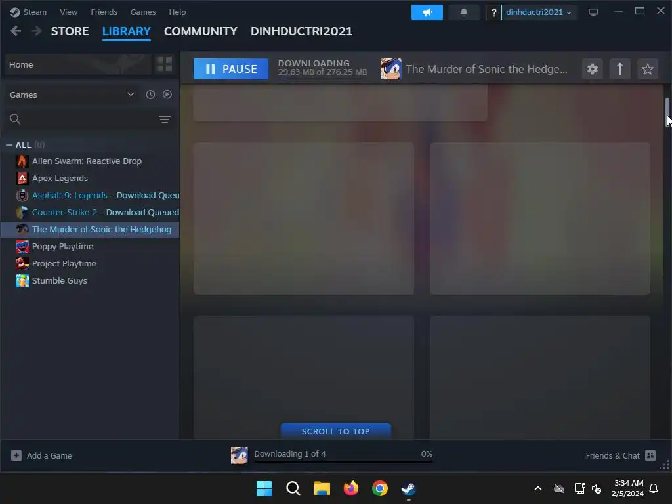Viewport: 672px width, 504px height.
Task: Click the up arrow button beside the gear
Action: (619, 69)
